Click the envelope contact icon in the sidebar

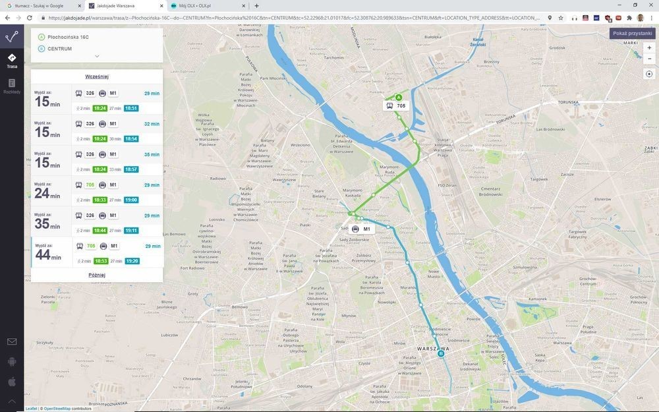coord(12,341)
